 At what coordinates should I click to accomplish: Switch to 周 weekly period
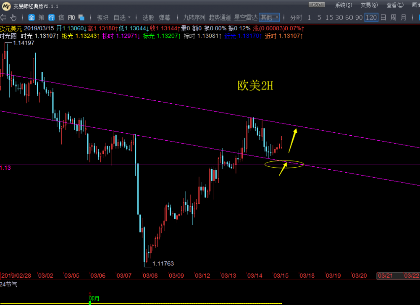point(393,18)
